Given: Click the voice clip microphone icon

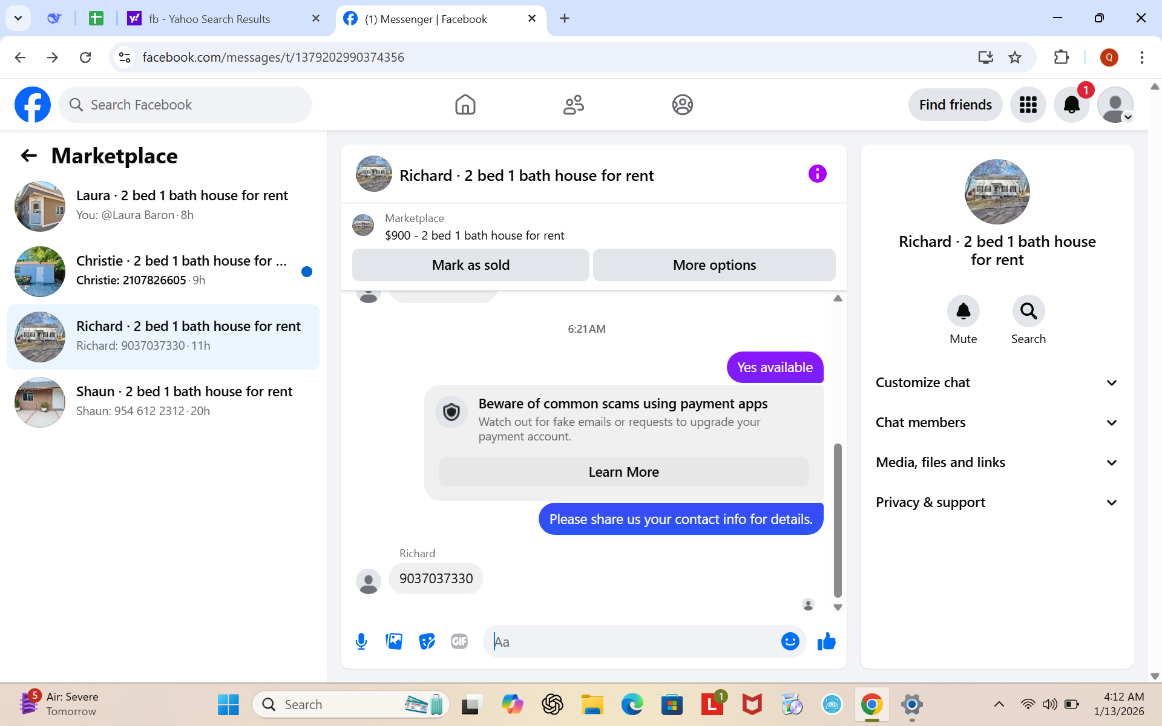Looking at the screenshot, I should point(361,641).
